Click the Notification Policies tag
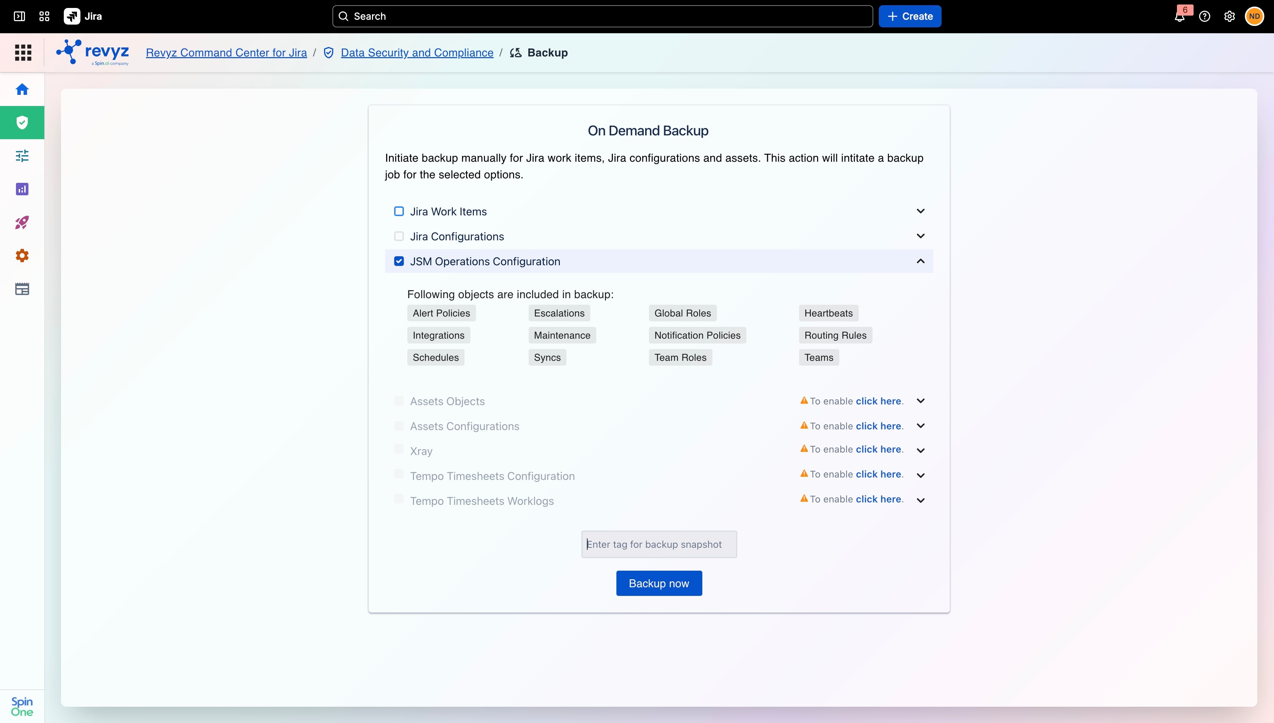1274x723 pixels. point(697,335)
